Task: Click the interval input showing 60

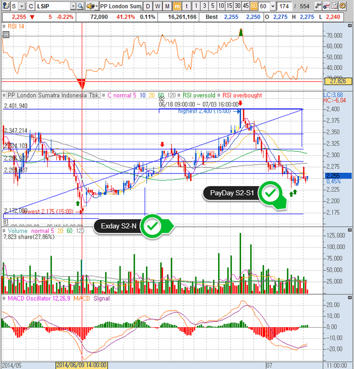Action: point(264,6)
